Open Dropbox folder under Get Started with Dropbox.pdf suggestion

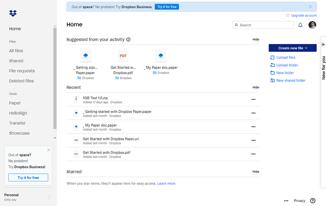pyautogui.click(x=123, y=78)
